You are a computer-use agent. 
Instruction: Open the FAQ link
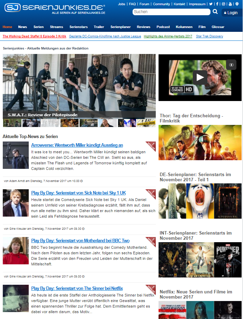(132, 4)
